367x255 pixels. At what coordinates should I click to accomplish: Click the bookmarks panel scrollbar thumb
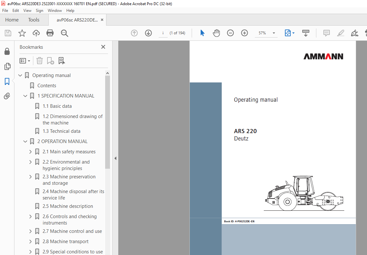click(x=107, y=122)
